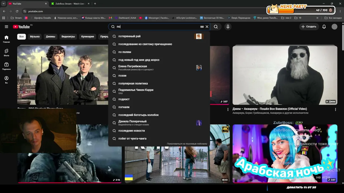Open the Wise bookmark

click(266, 18)
